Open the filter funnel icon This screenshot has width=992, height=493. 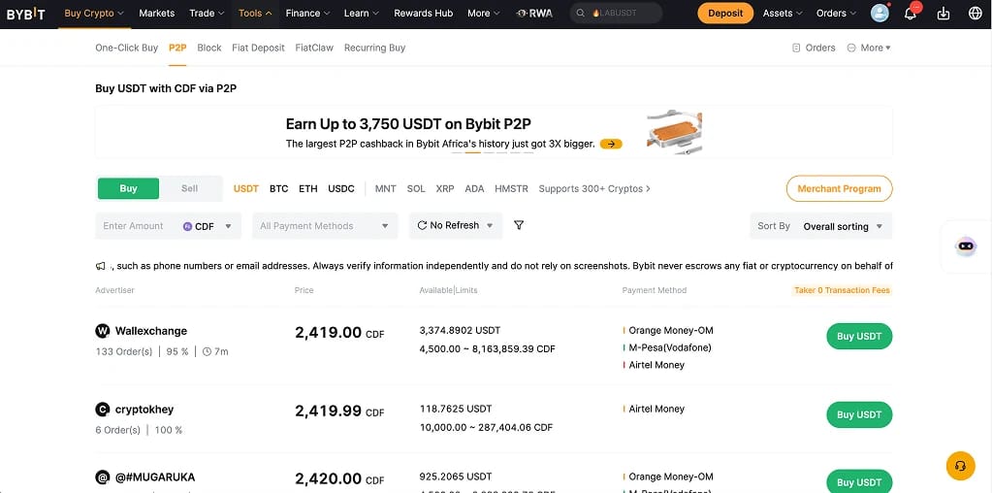pyautogui.click(x=519, y=225)
